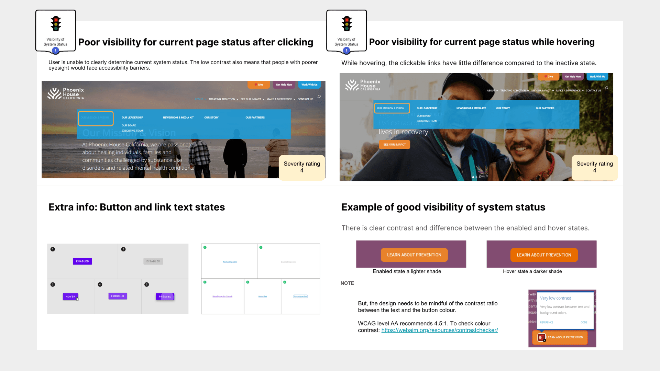The width and height of the screenshot is (660, 371).
Task: Click the orange Give heart button in the right screenshot
Action: pyautogui.click(x=548, y=77)
